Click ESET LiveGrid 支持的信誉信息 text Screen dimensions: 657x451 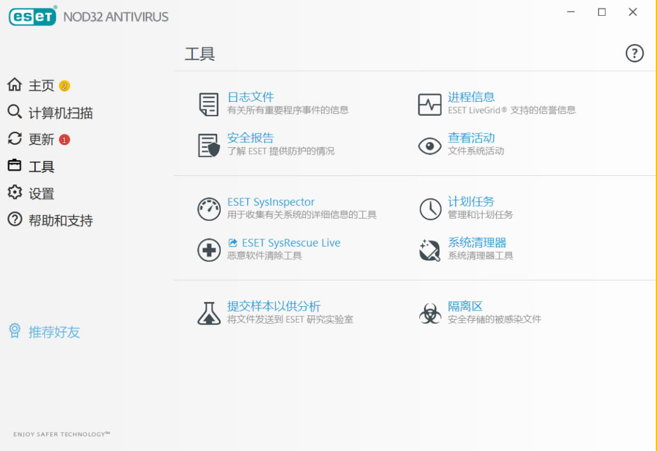point(512,110)
